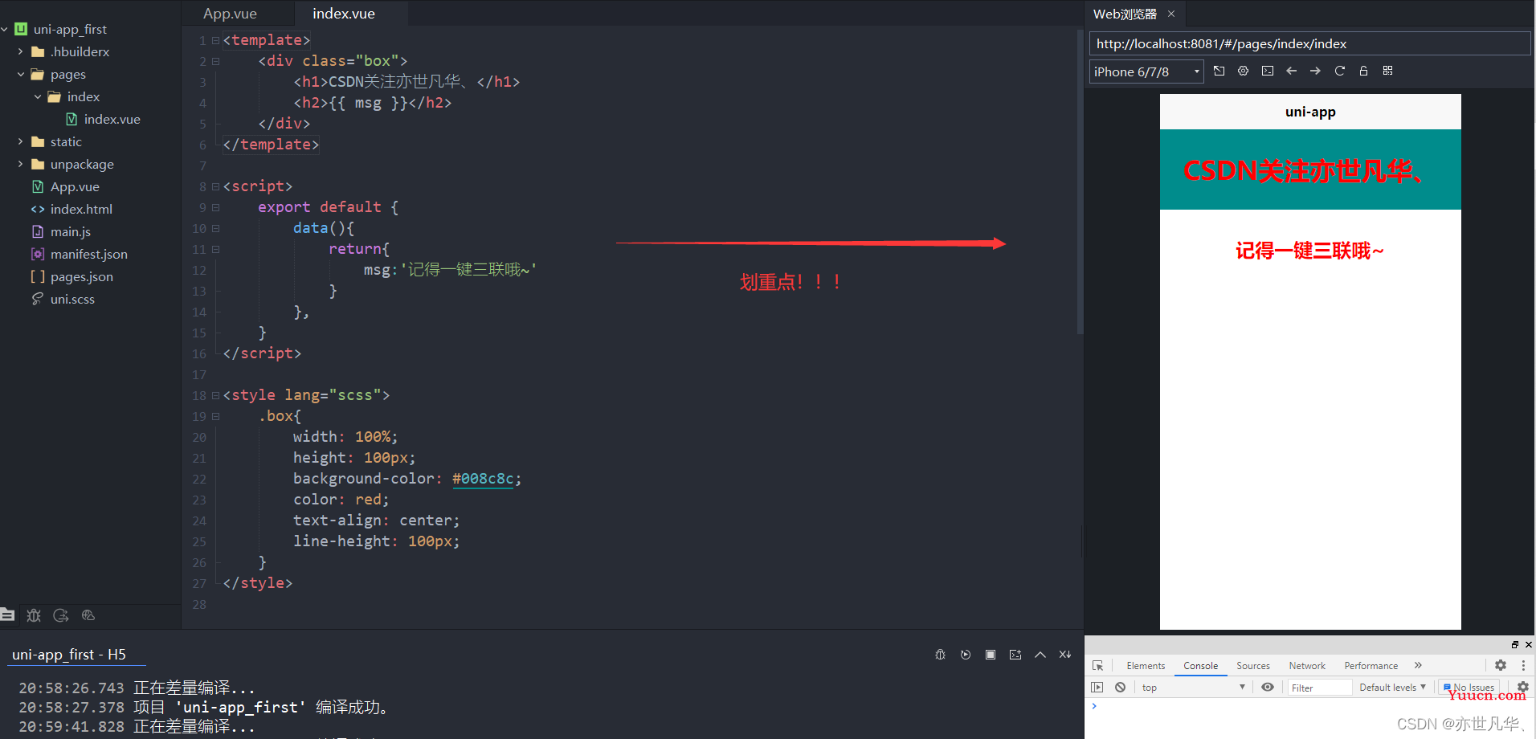Select the index.vue editor tab
This screenshot has width=1536, height=739.
click(x=344, y=14)
